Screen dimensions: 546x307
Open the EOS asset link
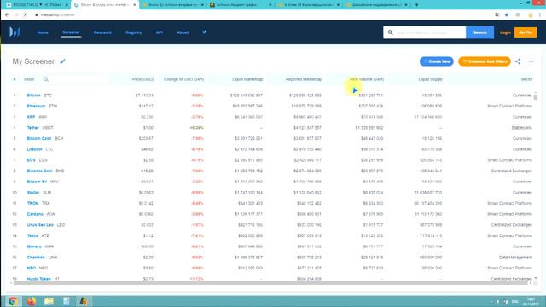coord(31,160)
